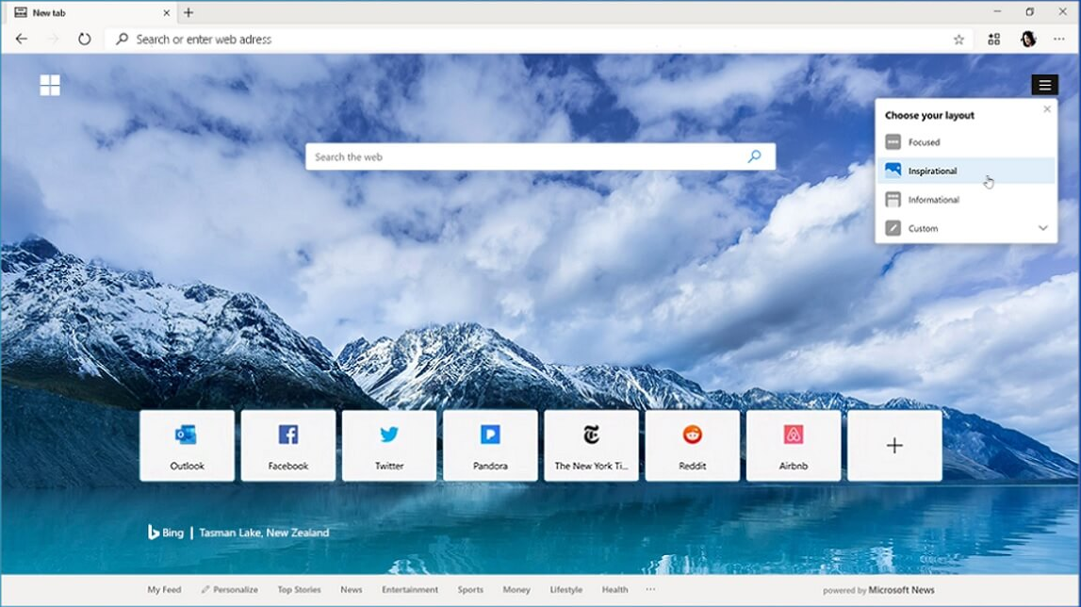Close the Choose your layout panel

tap(1047, 109)
